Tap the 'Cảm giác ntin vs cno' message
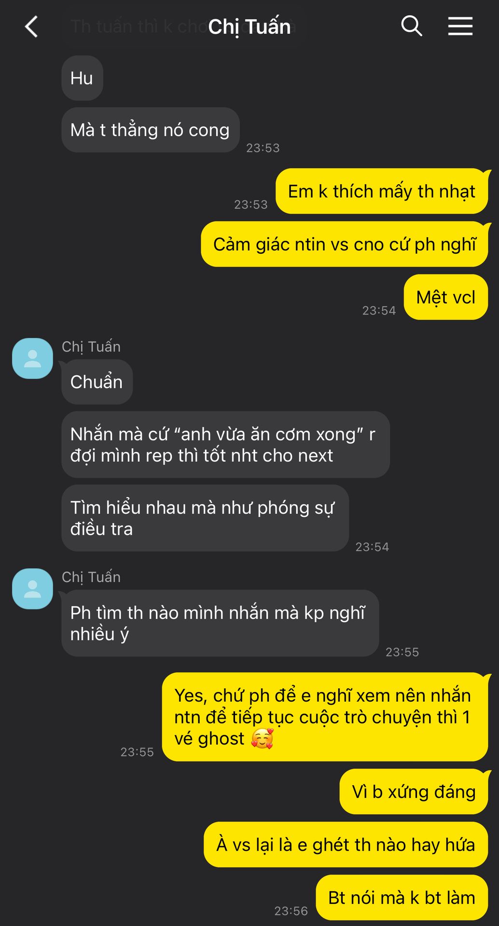499x926 pixels. click(345, 244)
